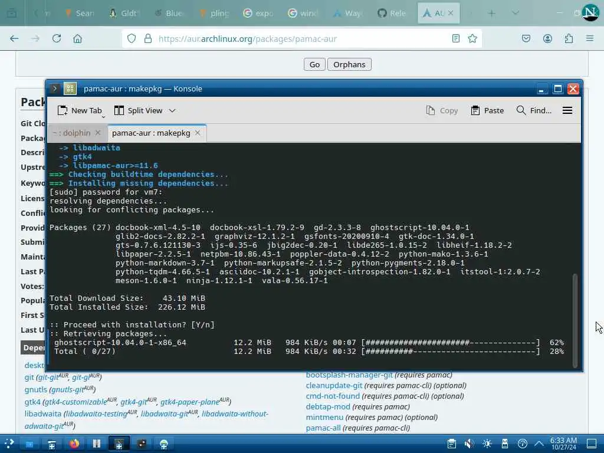Image resolution: width=604 pixels, height=453 pixels.
Task: Expand hidden system tray icons
Action: click(x=539, y=444)
